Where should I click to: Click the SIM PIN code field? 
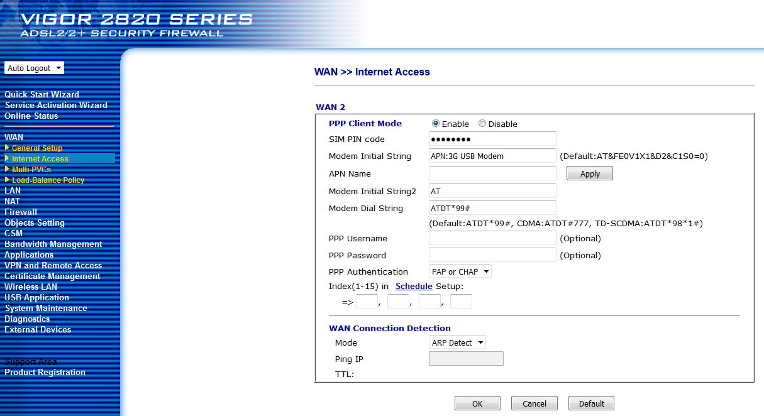[492, 139]
